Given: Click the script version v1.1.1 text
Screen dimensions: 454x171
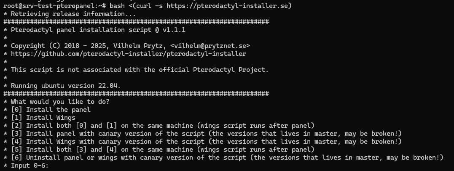Looking at the screenshot, I should [174, 30].
